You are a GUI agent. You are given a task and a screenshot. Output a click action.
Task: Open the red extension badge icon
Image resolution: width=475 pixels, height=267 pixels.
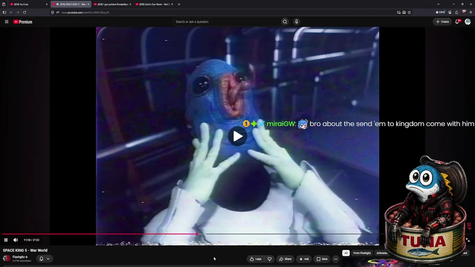tap(464, 12)
